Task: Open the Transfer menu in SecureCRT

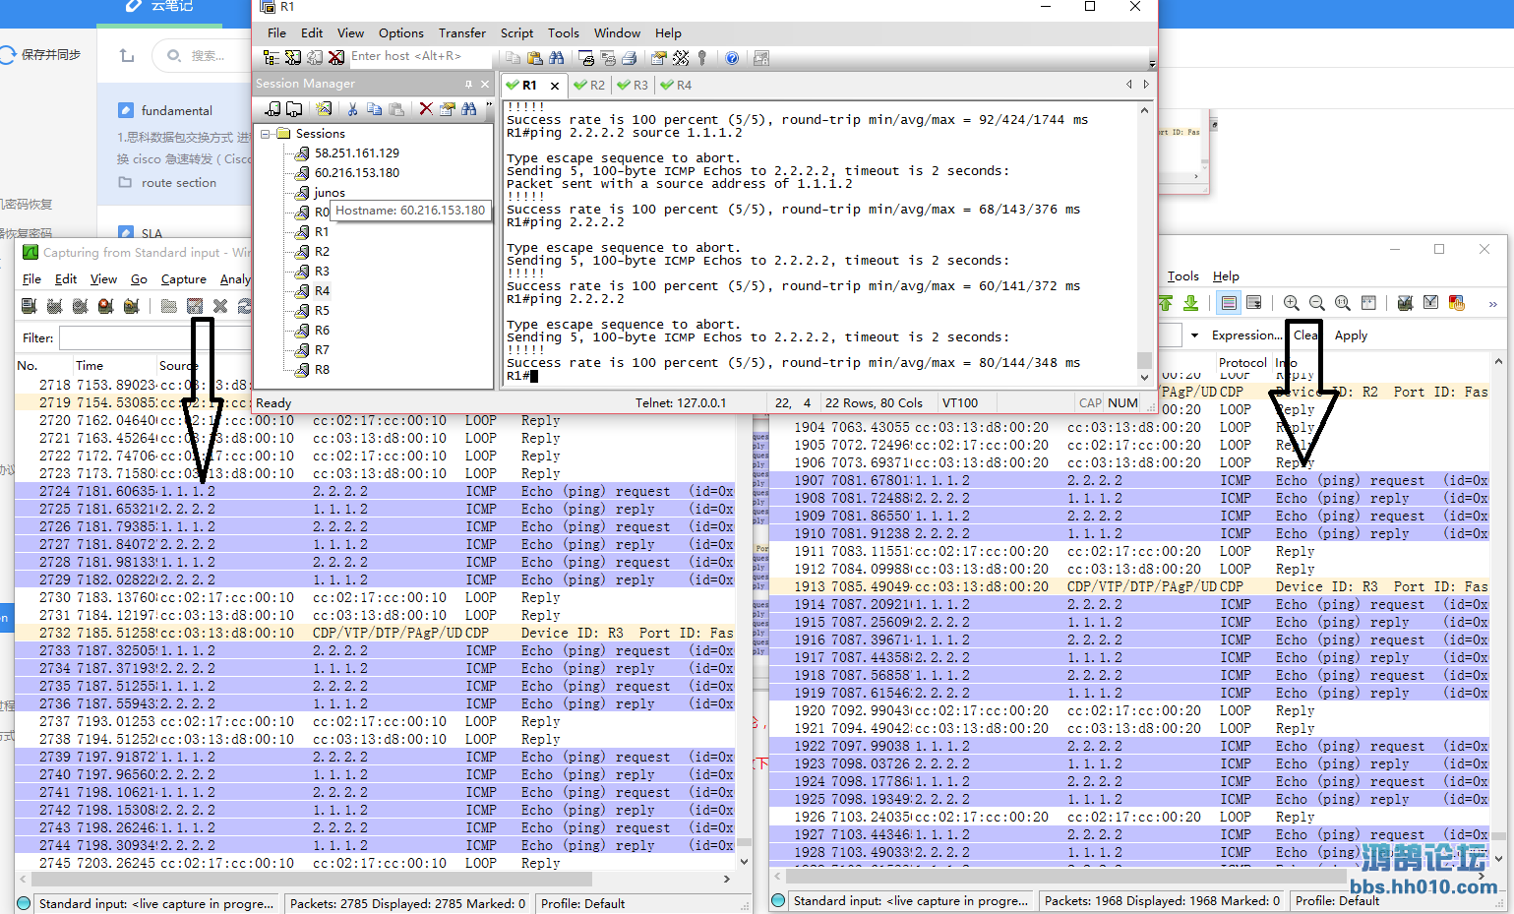Action: 462,32
